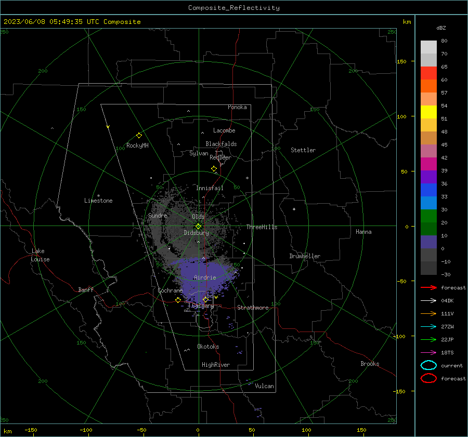Viewport: 468px width, 437px height.
Task: Click the Strathmore town label
Action: tap(253, 308)
